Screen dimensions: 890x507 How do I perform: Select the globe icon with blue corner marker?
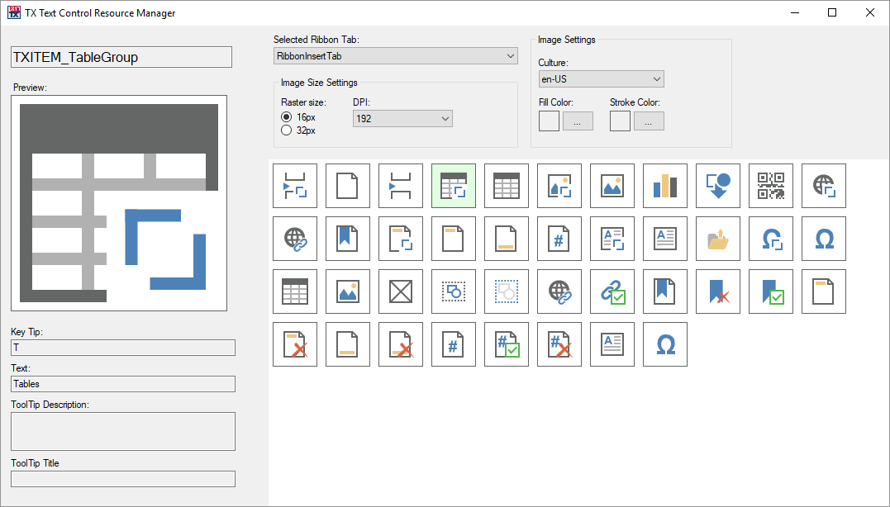(x=824, y=186)
